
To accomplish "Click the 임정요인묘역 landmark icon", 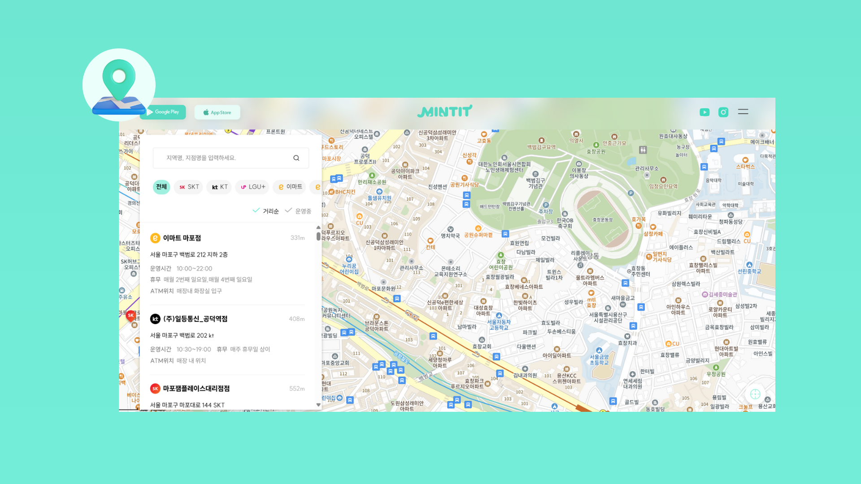I will pyautogui.click(x=663, y=180).
